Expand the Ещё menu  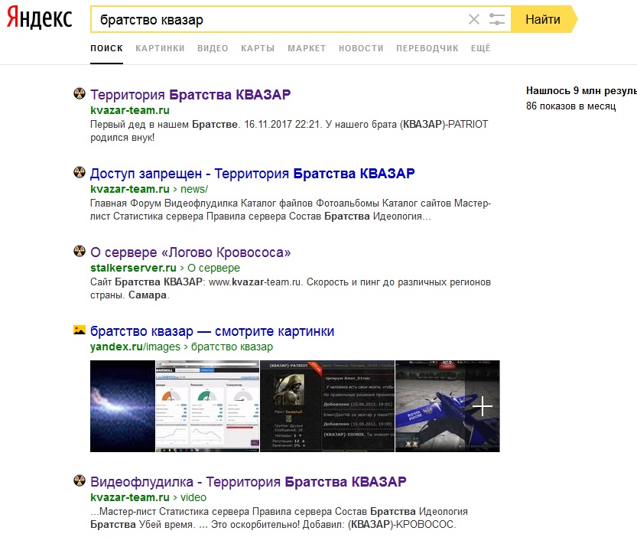click(480, 48)
